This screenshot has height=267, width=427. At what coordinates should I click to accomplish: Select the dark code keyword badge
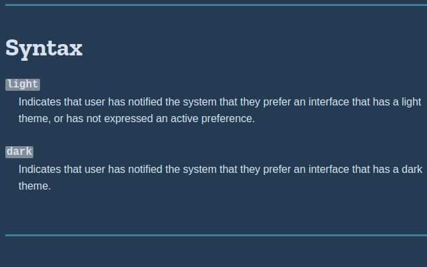[x=19, y=152]
